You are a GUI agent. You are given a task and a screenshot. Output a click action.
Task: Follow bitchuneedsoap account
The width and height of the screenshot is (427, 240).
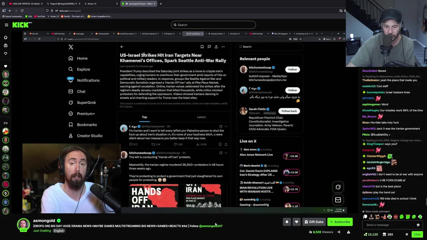point(293,69)
